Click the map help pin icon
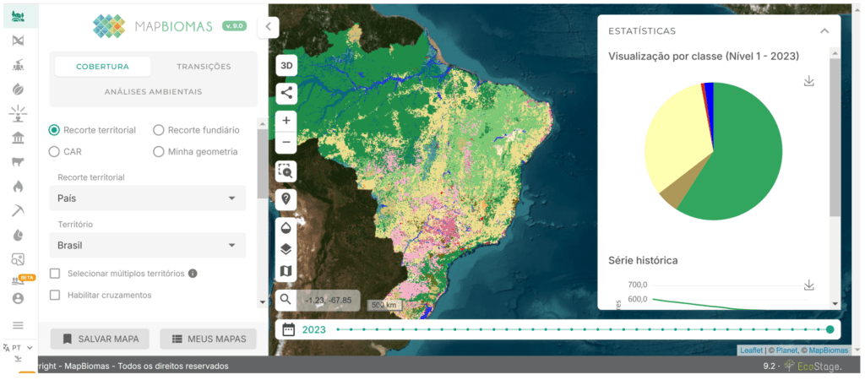Screen dimensions: 865x380 click(x=286, y=198)
